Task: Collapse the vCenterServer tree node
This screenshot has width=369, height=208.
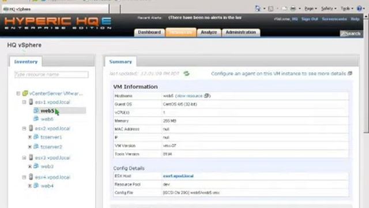Action: [x=18, y=94]
